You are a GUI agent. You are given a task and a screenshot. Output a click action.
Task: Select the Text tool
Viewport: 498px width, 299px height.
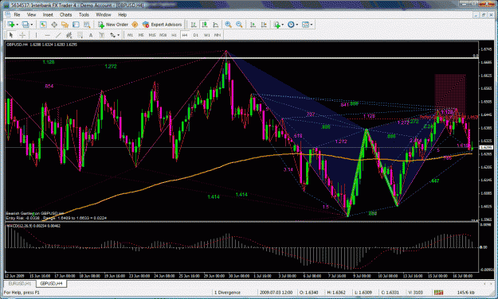pyautogui.click(x=91, y=35)
